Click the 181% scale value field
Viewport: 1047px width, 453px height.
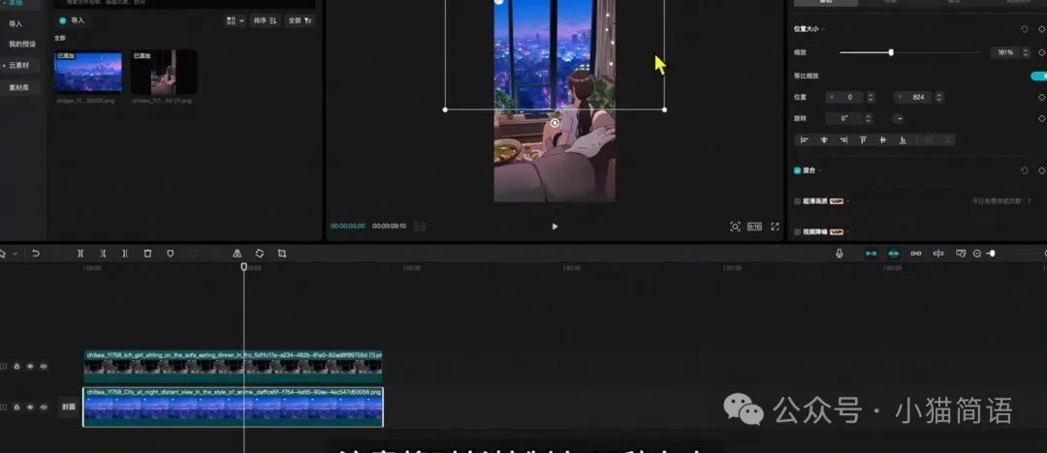pyautogui.click(x=1005, y=52)
